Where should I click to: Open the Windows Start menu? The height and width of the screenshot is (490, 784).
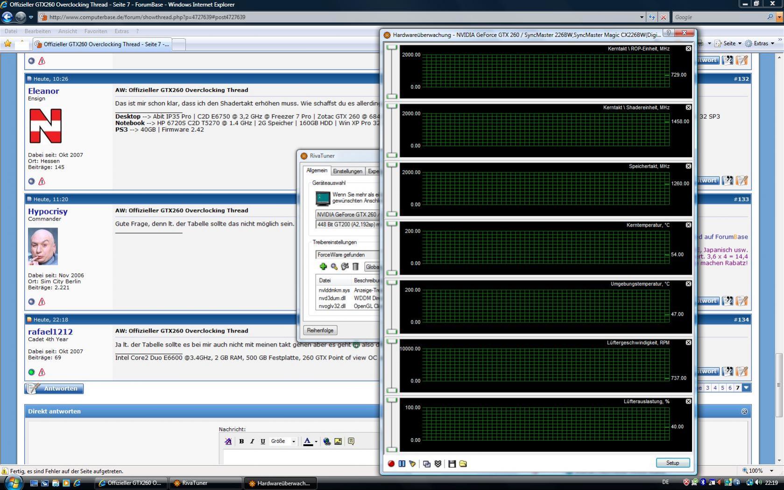(x=14, y=483)
